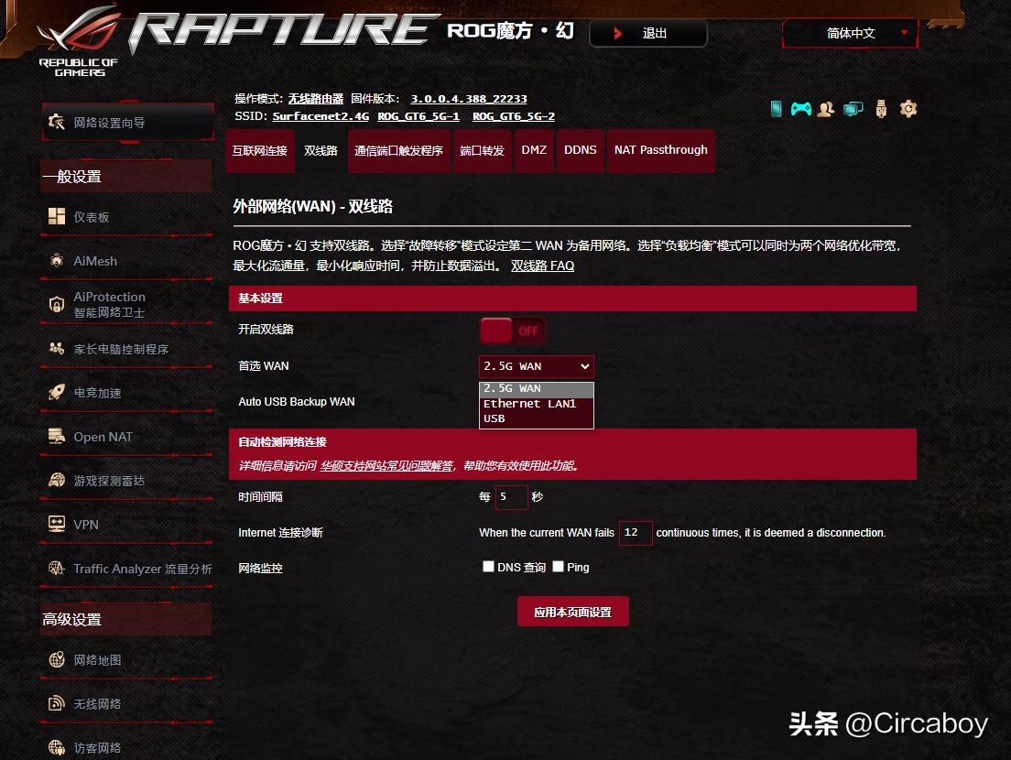Screen dimensions: 1011x760
Task: Click the Surfacenet2.4G SSID link
Action: coord(321,116)
